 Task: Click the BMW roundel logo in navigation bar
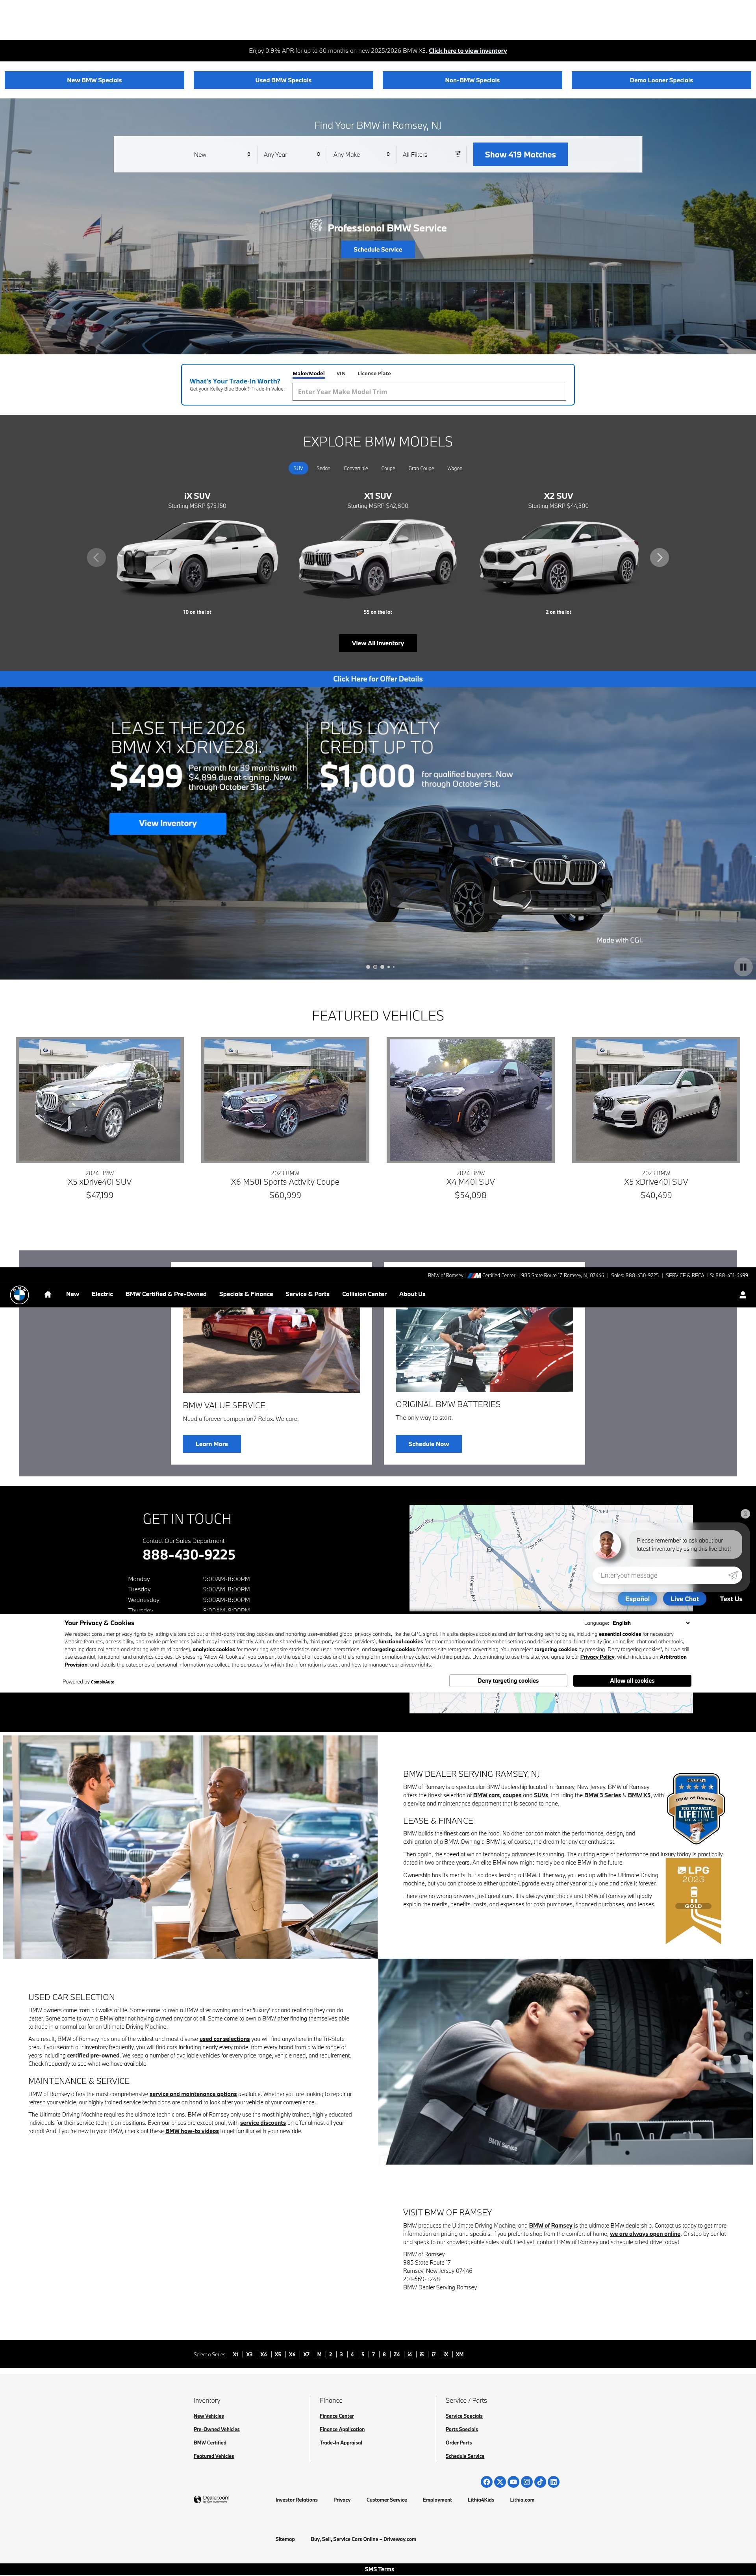19,1294
